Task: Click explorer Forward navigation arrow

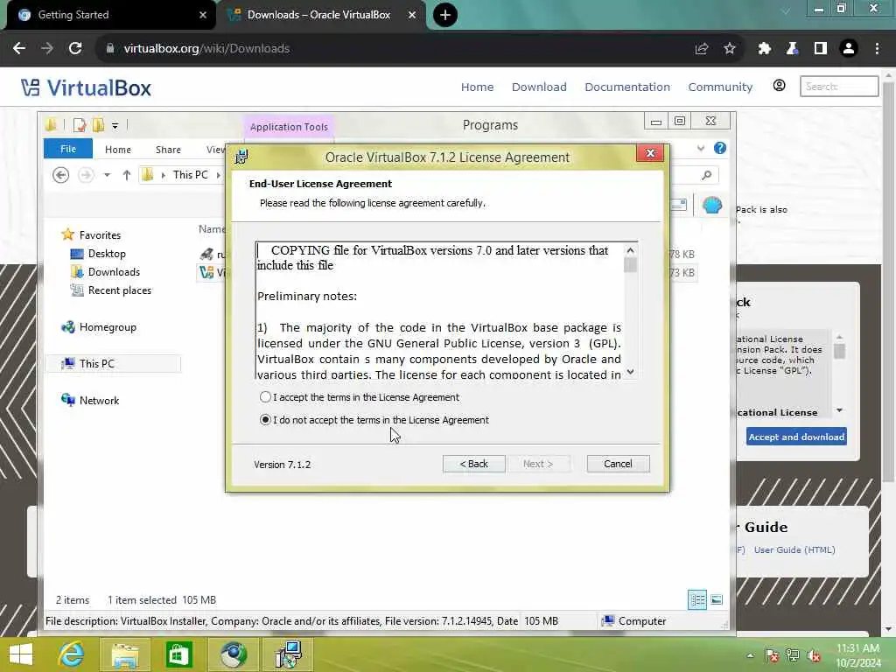Action: [x=86, y=175]
